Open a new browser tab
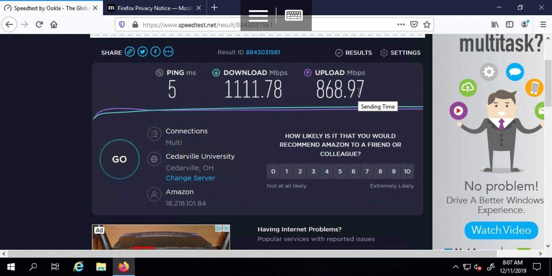This screenshot has height=276, width=552. [214, 8]
